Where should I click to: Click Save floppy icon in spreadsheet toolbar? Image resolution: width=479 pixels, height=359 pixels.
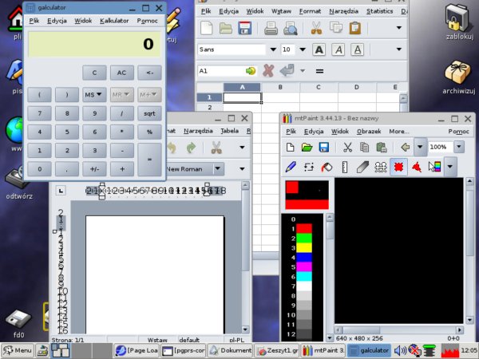tap(245, 28)
